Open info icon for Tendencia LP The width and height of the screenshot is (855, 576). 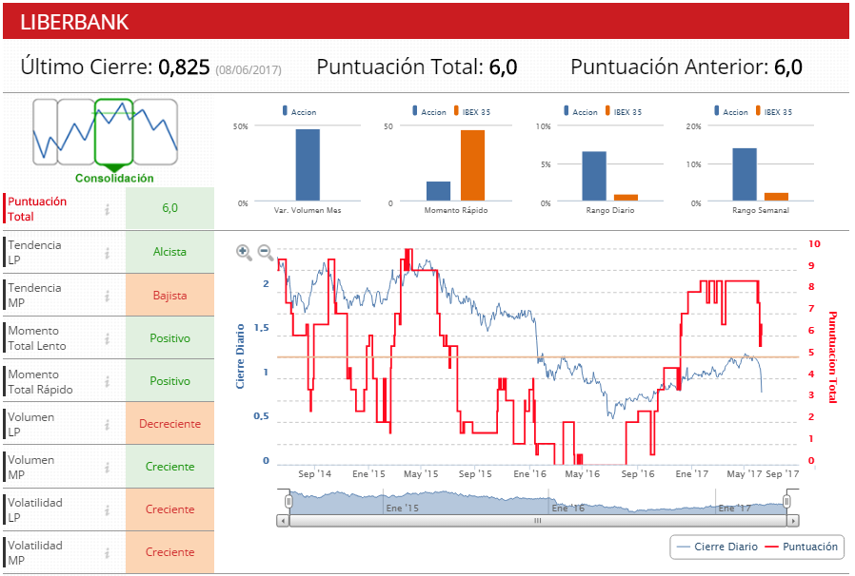108,253
